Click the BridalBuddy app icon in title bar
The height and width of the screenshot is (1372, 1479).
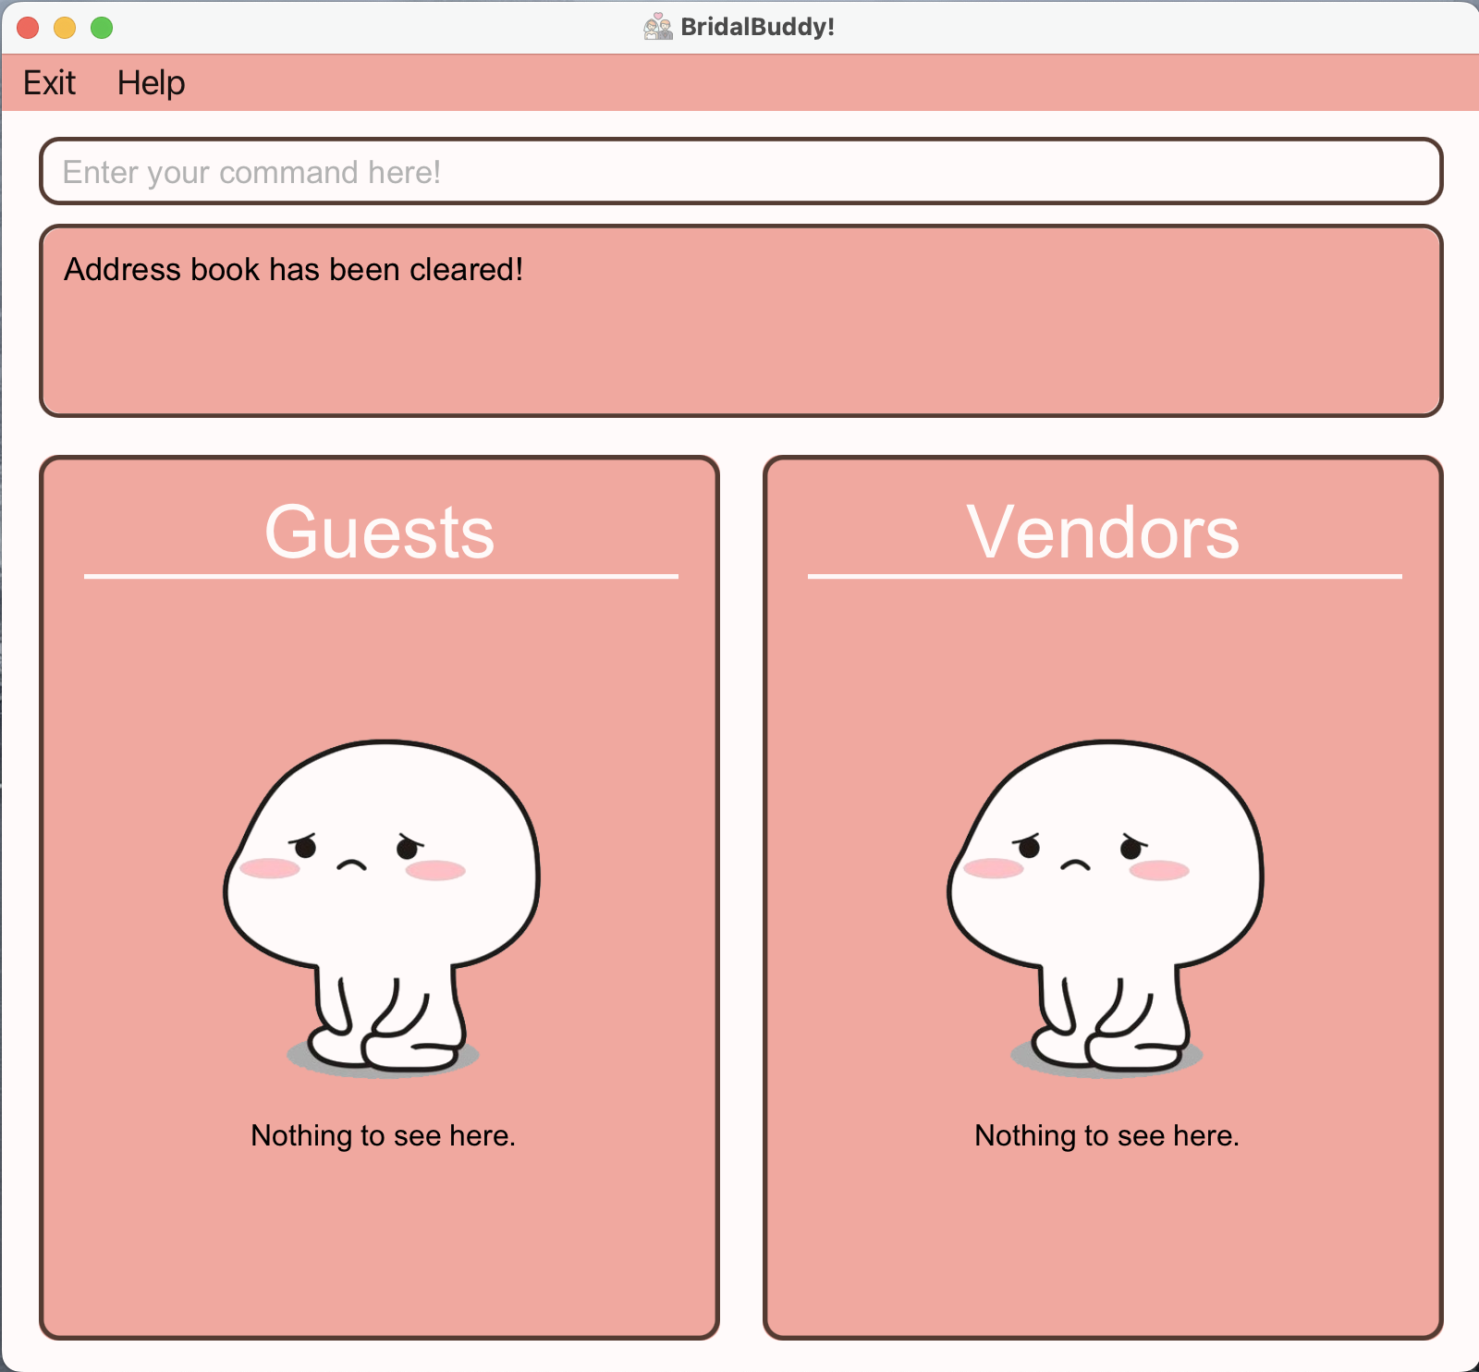tap(658, 27)
